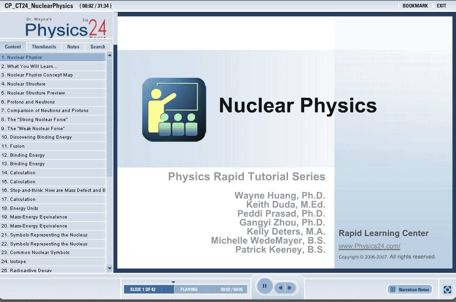Click the teacher presentation icon

pyautogui.click(x=174, y=110)
